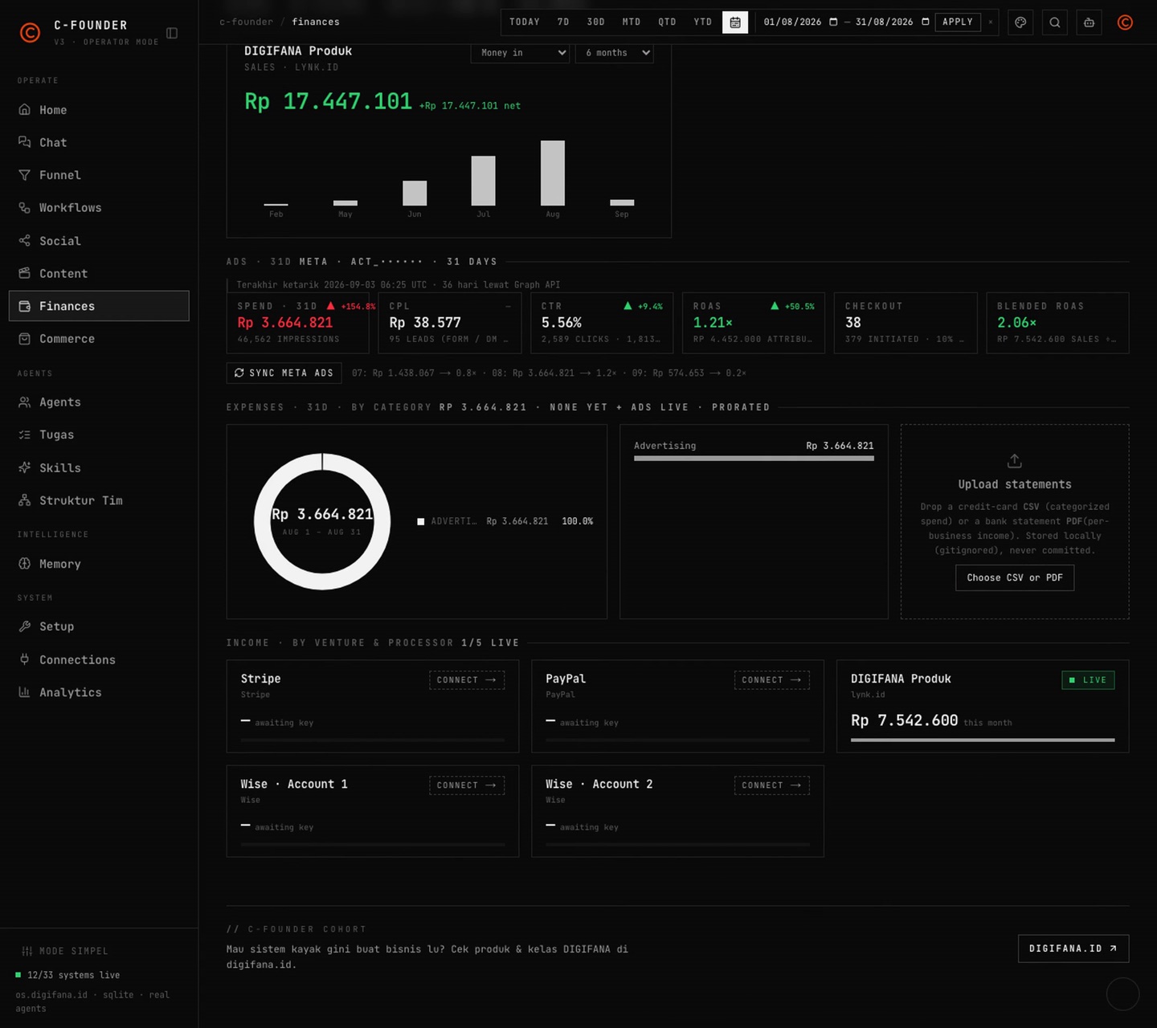Open the 6 months period dropdown
The width and height of the screenshot is (1157, 1028).
click(615, 53)
